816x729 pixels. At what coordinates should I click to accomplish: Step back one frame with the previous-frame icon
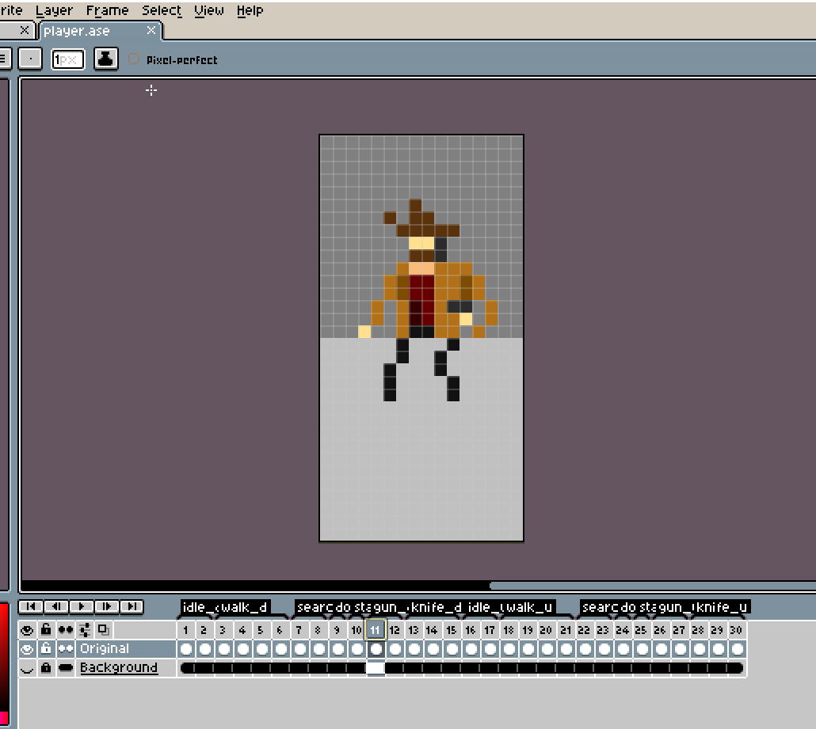click(56, 606)
